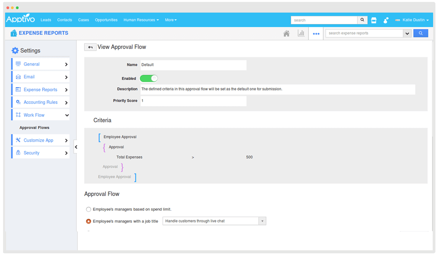The image size is (440, 256).
Task: Go to the Leads app
Action: (46, 20)
